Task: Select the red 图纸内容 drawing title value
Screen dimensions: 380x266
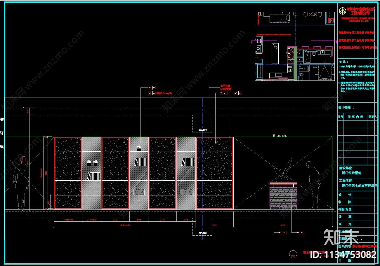Action: coord(365,246)
